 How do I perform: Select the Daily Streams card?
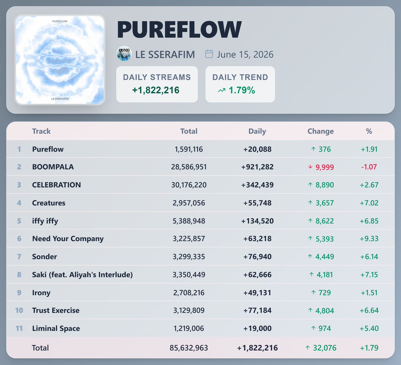pos(157,84)
